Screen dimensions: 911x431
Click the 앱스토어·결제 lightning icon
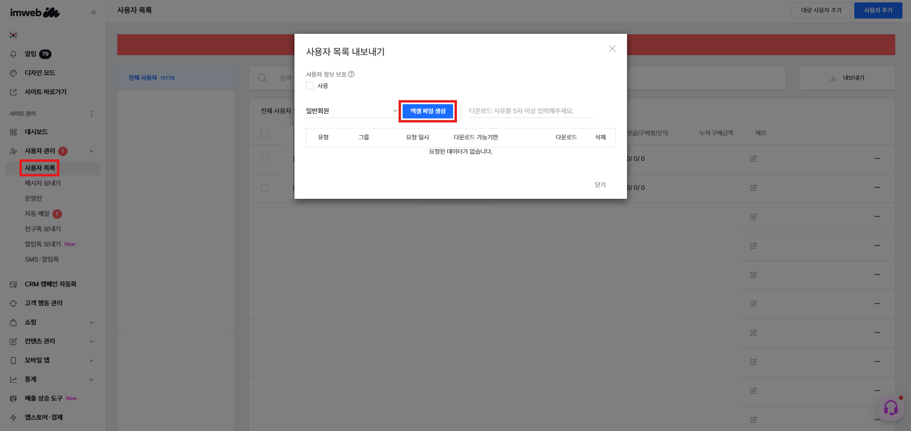tap(13, 418)
